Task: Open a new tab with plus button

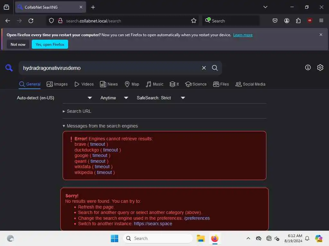Action: (x=93, y=7)
